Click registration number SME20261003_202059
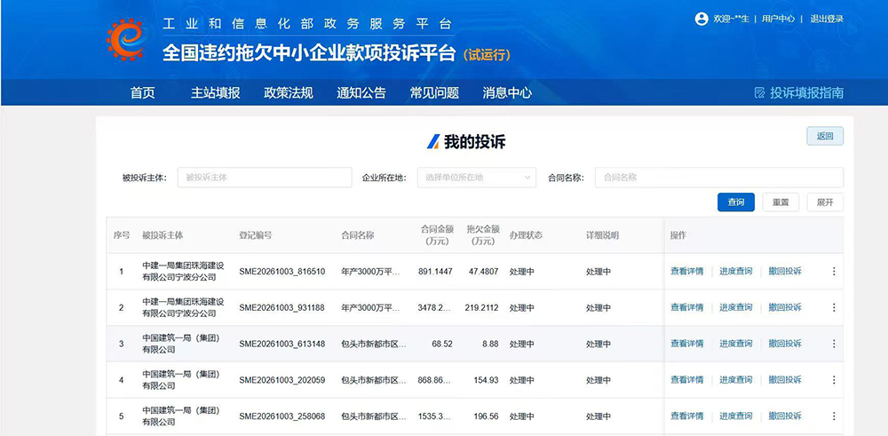Screen dimensions: 888x436 (282, 380)
